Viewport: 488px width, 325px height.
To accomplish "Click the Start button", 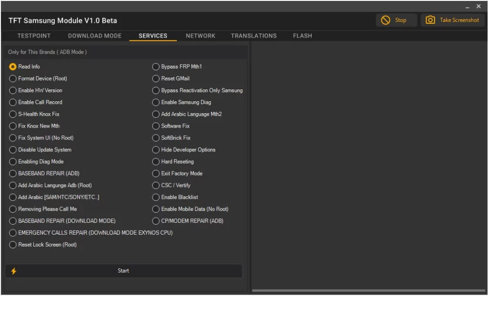I will click(123, 271).
